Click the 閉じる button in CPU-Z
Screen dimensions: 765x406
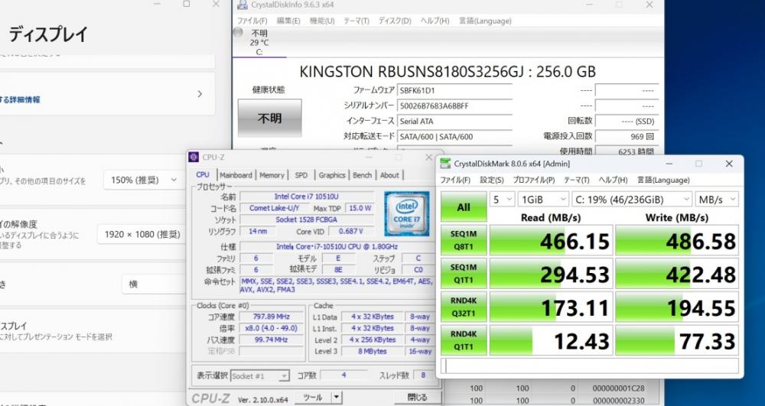click(x=418, y=398)
